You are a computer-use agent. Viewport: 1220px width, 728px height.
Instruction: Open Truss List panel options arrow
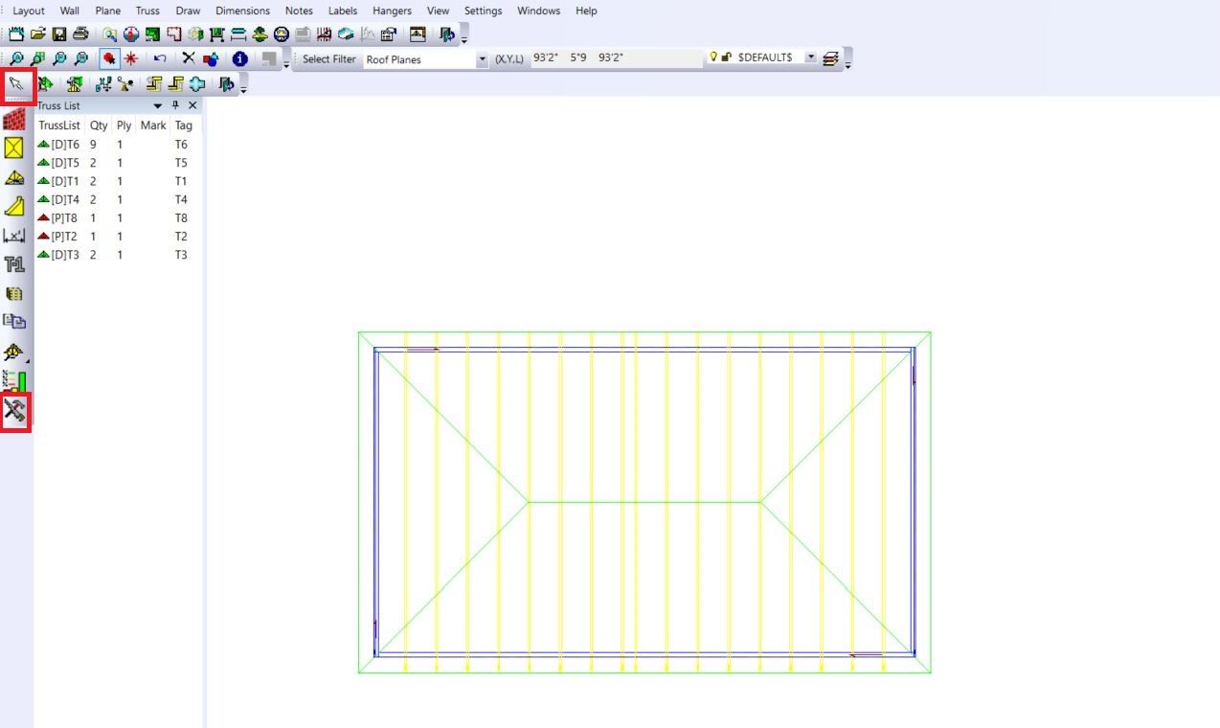click(x=158, y=105)
